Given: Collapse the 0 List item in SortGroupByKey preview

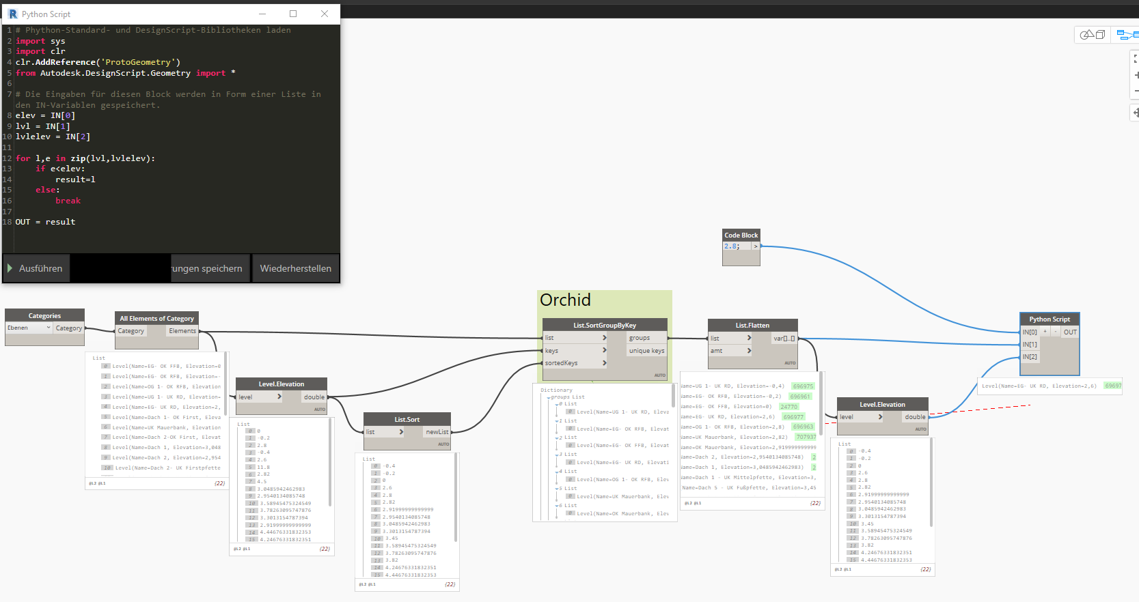Looking at the screenshot, I should [x=557, y=404].
